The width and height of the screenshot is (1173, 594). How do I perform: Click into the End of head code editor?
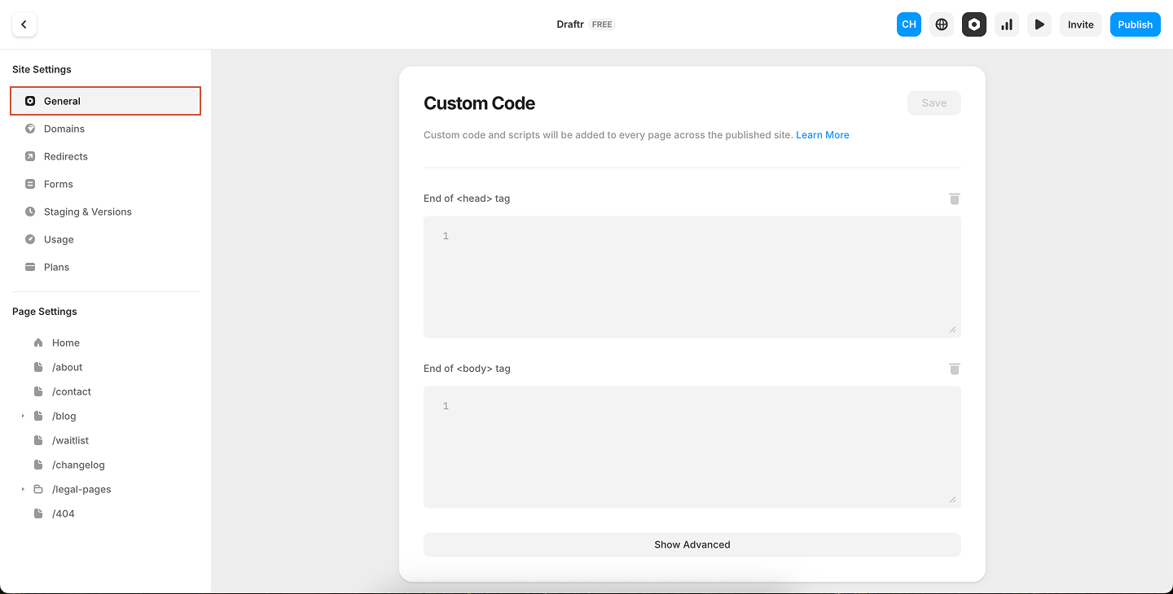(692, 277)
